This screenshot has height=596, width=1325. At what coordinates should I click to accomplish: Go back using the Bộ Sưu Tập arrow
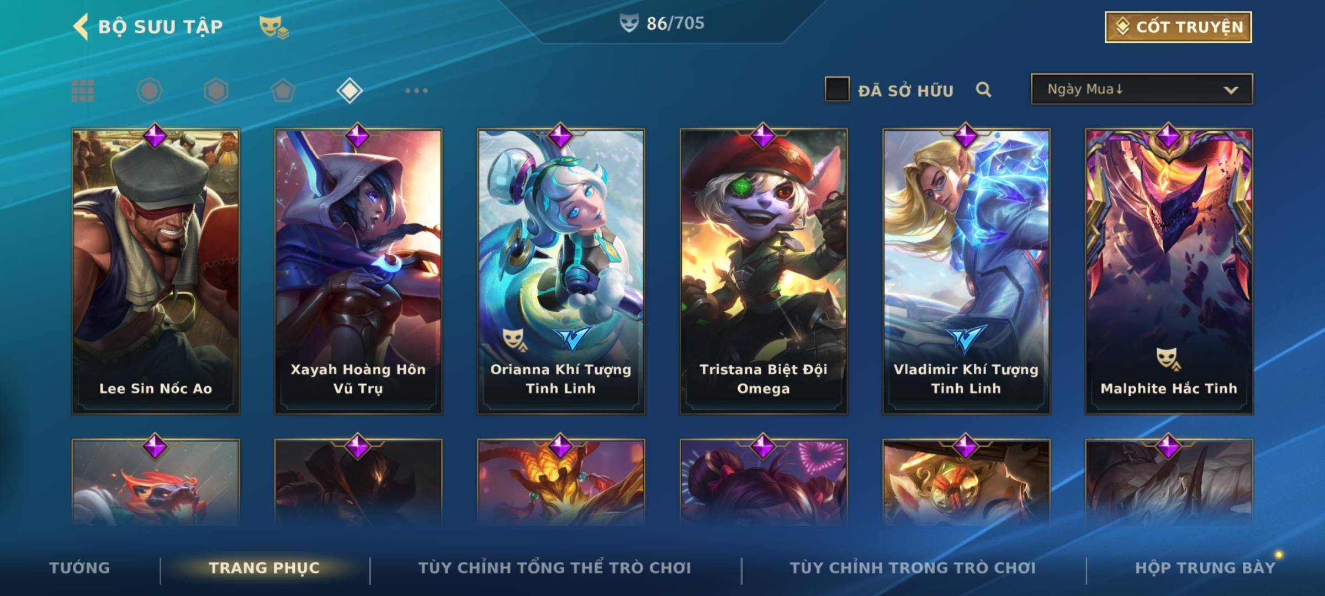[81, 27]
